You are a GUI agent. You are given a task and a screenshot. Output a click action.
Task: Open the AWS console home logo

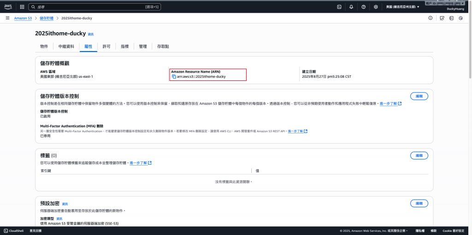click(8, 6)
